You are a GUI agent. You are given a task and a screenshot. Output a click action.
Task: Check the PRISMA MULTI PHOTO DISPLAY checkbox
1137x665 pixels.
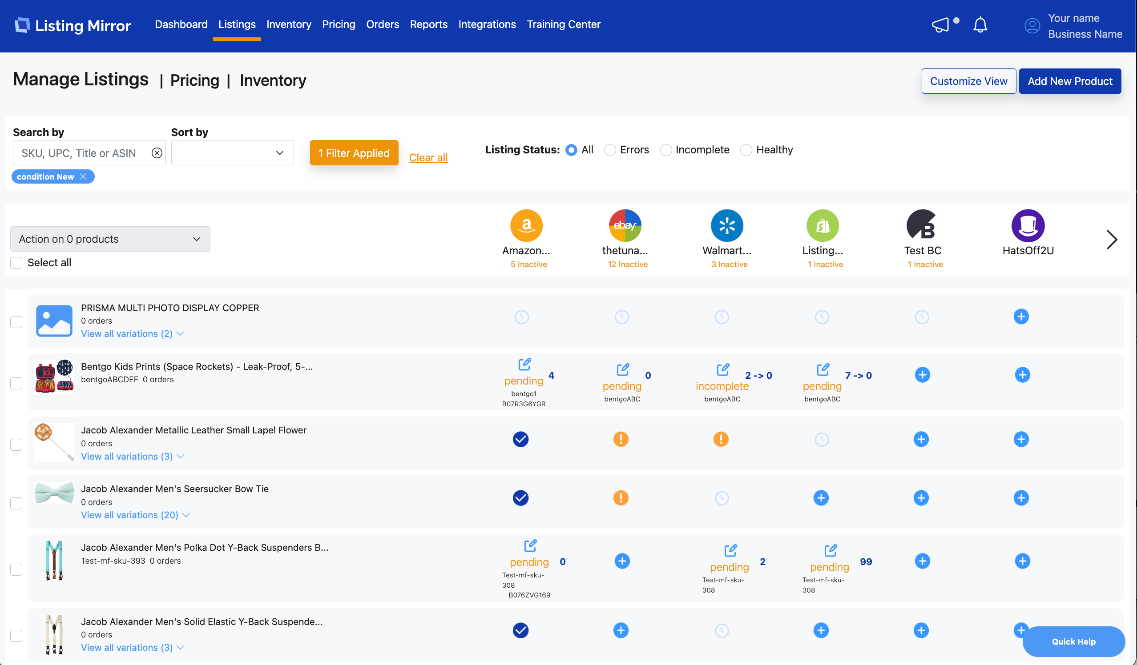(16, 321)
